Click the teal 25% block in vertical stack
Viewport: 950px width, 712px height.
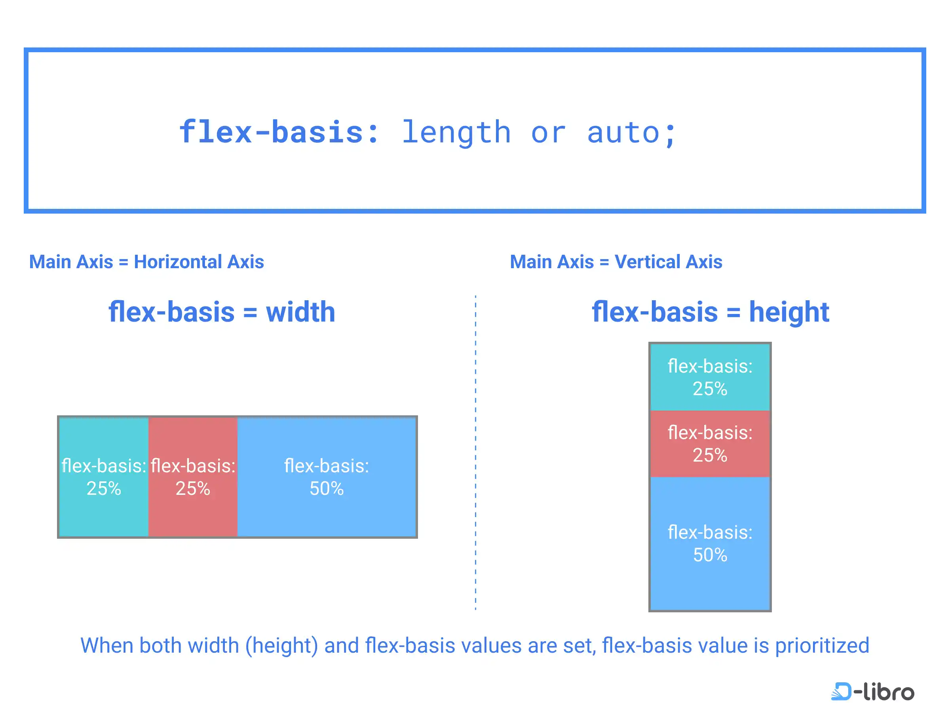(709, 377)
